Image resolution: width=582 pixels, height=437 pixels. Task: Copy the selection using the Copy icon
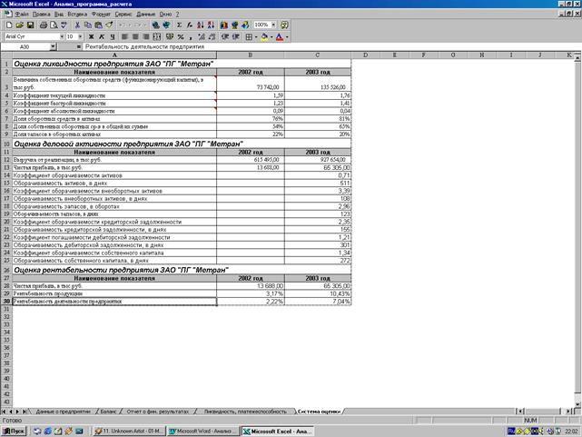click(88, 25)
